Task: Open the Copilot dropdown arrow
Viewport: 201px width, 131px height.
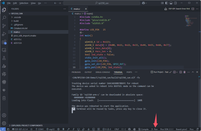Action: tap(146, 3)
